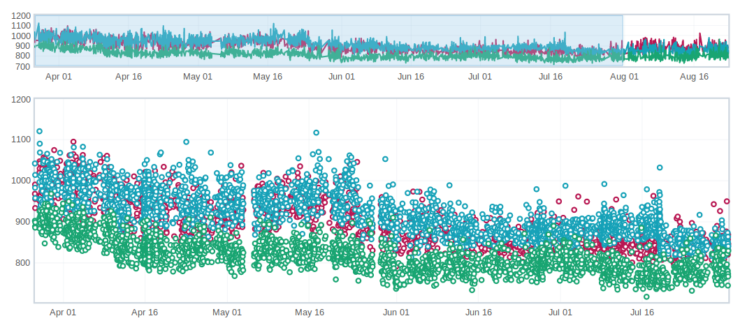Image resolution: width=747 pixels, height=323 pixels.
Task: Pick the topmost red point near 1100 in April
Action: pyautogui.click(x=73, y=142)
